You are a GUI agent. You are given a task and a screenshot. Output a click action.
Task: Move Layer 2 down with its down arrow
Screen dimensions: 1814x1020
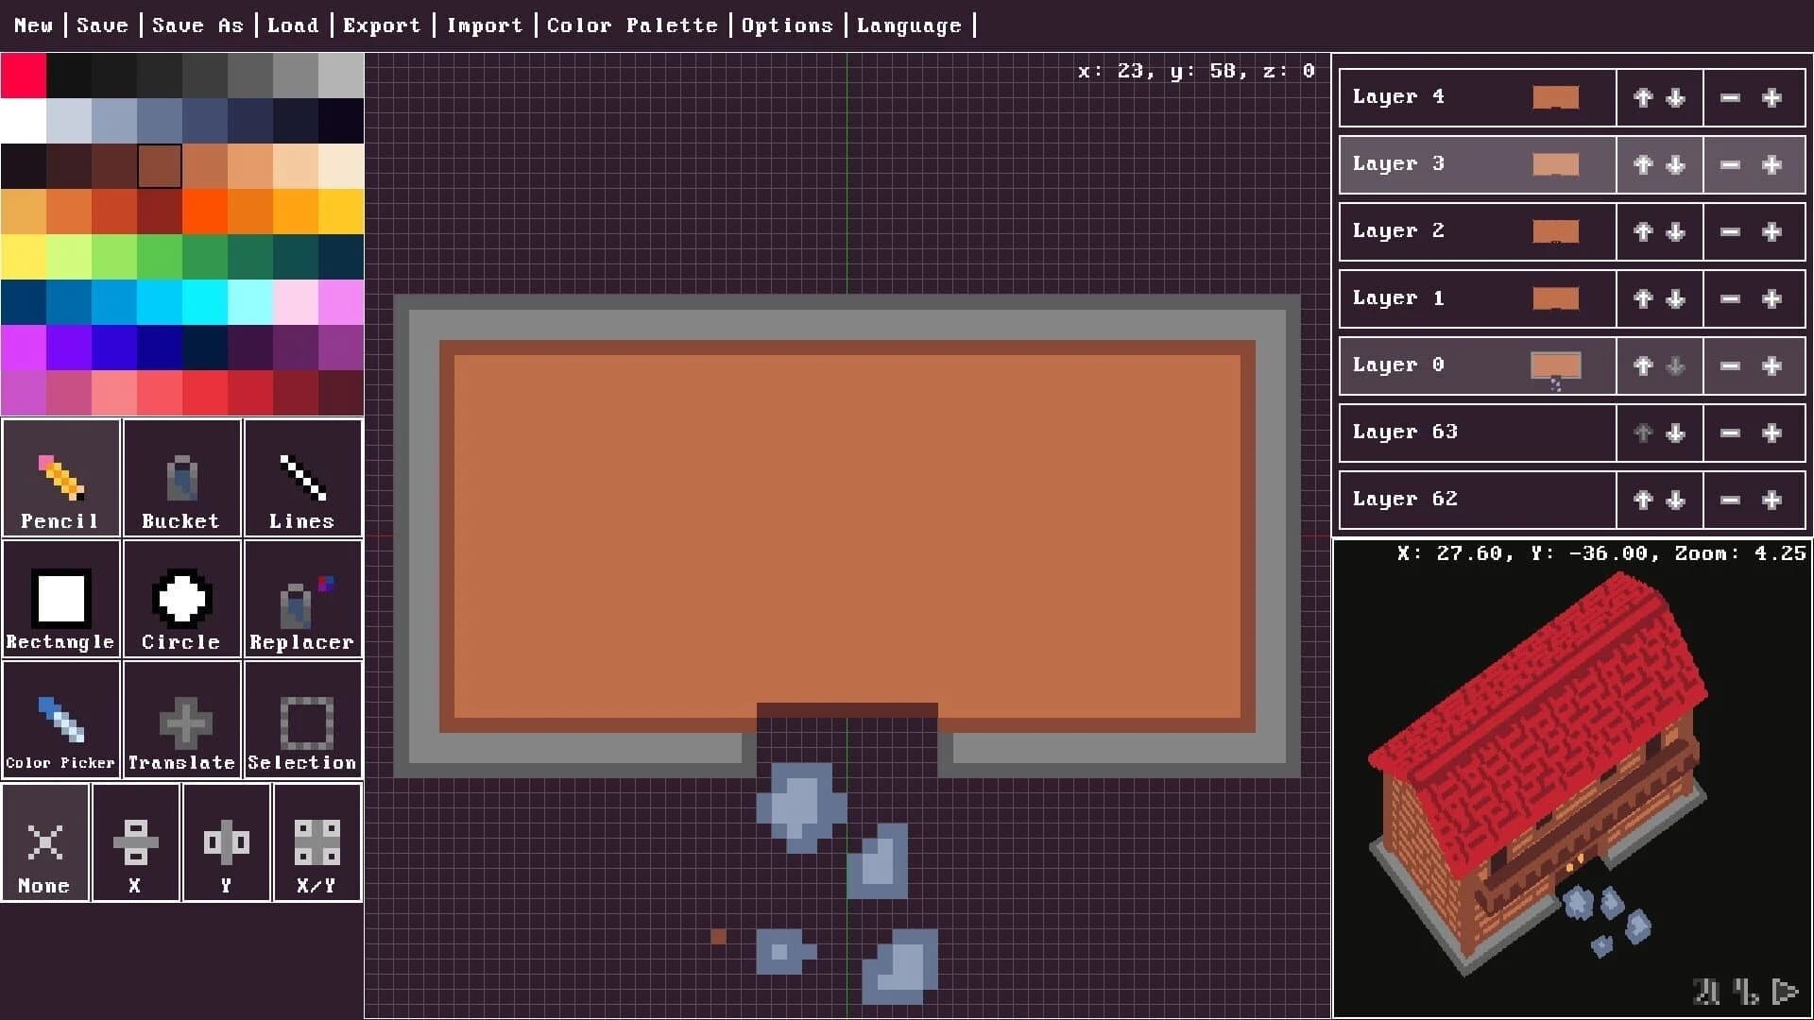coord(1677,231)
